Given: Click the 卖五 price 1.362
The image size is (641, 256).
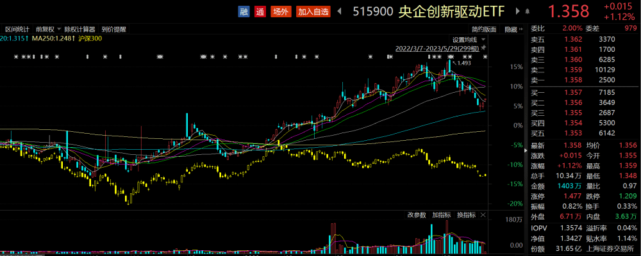Looking at the screenshot, I should [x=572, y=39].
